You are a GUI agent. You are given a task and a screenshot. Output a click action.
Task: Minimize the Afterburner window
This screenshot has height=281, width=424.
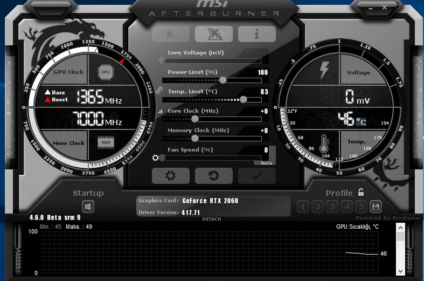pos(371,9)
